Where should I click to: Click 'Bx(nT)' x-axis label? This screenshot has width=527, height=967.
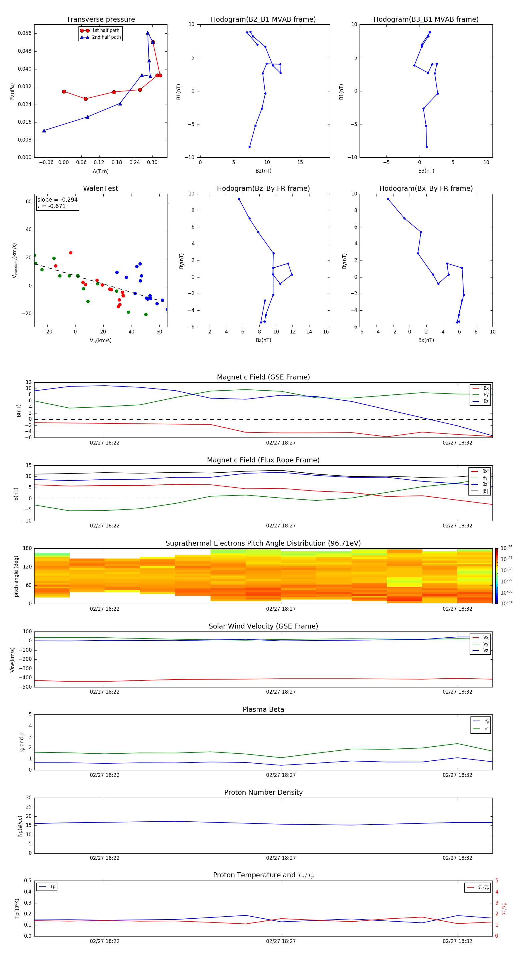pyautogui.click(x=426, y=340)
